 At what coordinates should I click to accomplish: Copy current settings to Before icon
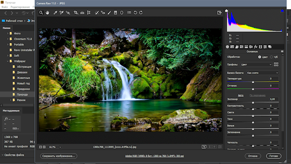[x=215, y=147]
